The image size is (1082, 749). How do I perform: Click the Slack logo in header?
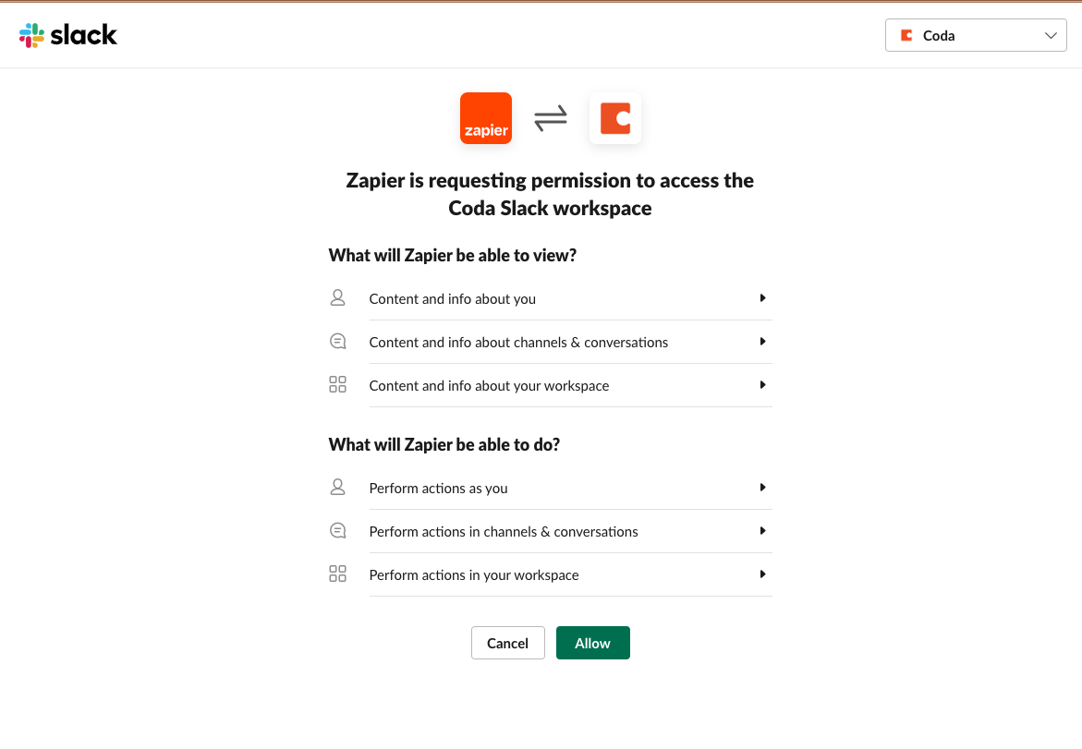pyautogui.click(x=68, y=35)
